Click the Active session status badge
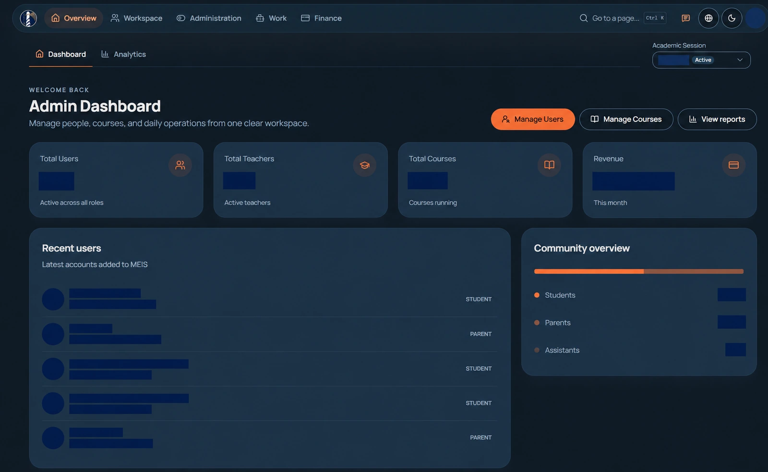The image size is (768, 472). coord(703,60)
